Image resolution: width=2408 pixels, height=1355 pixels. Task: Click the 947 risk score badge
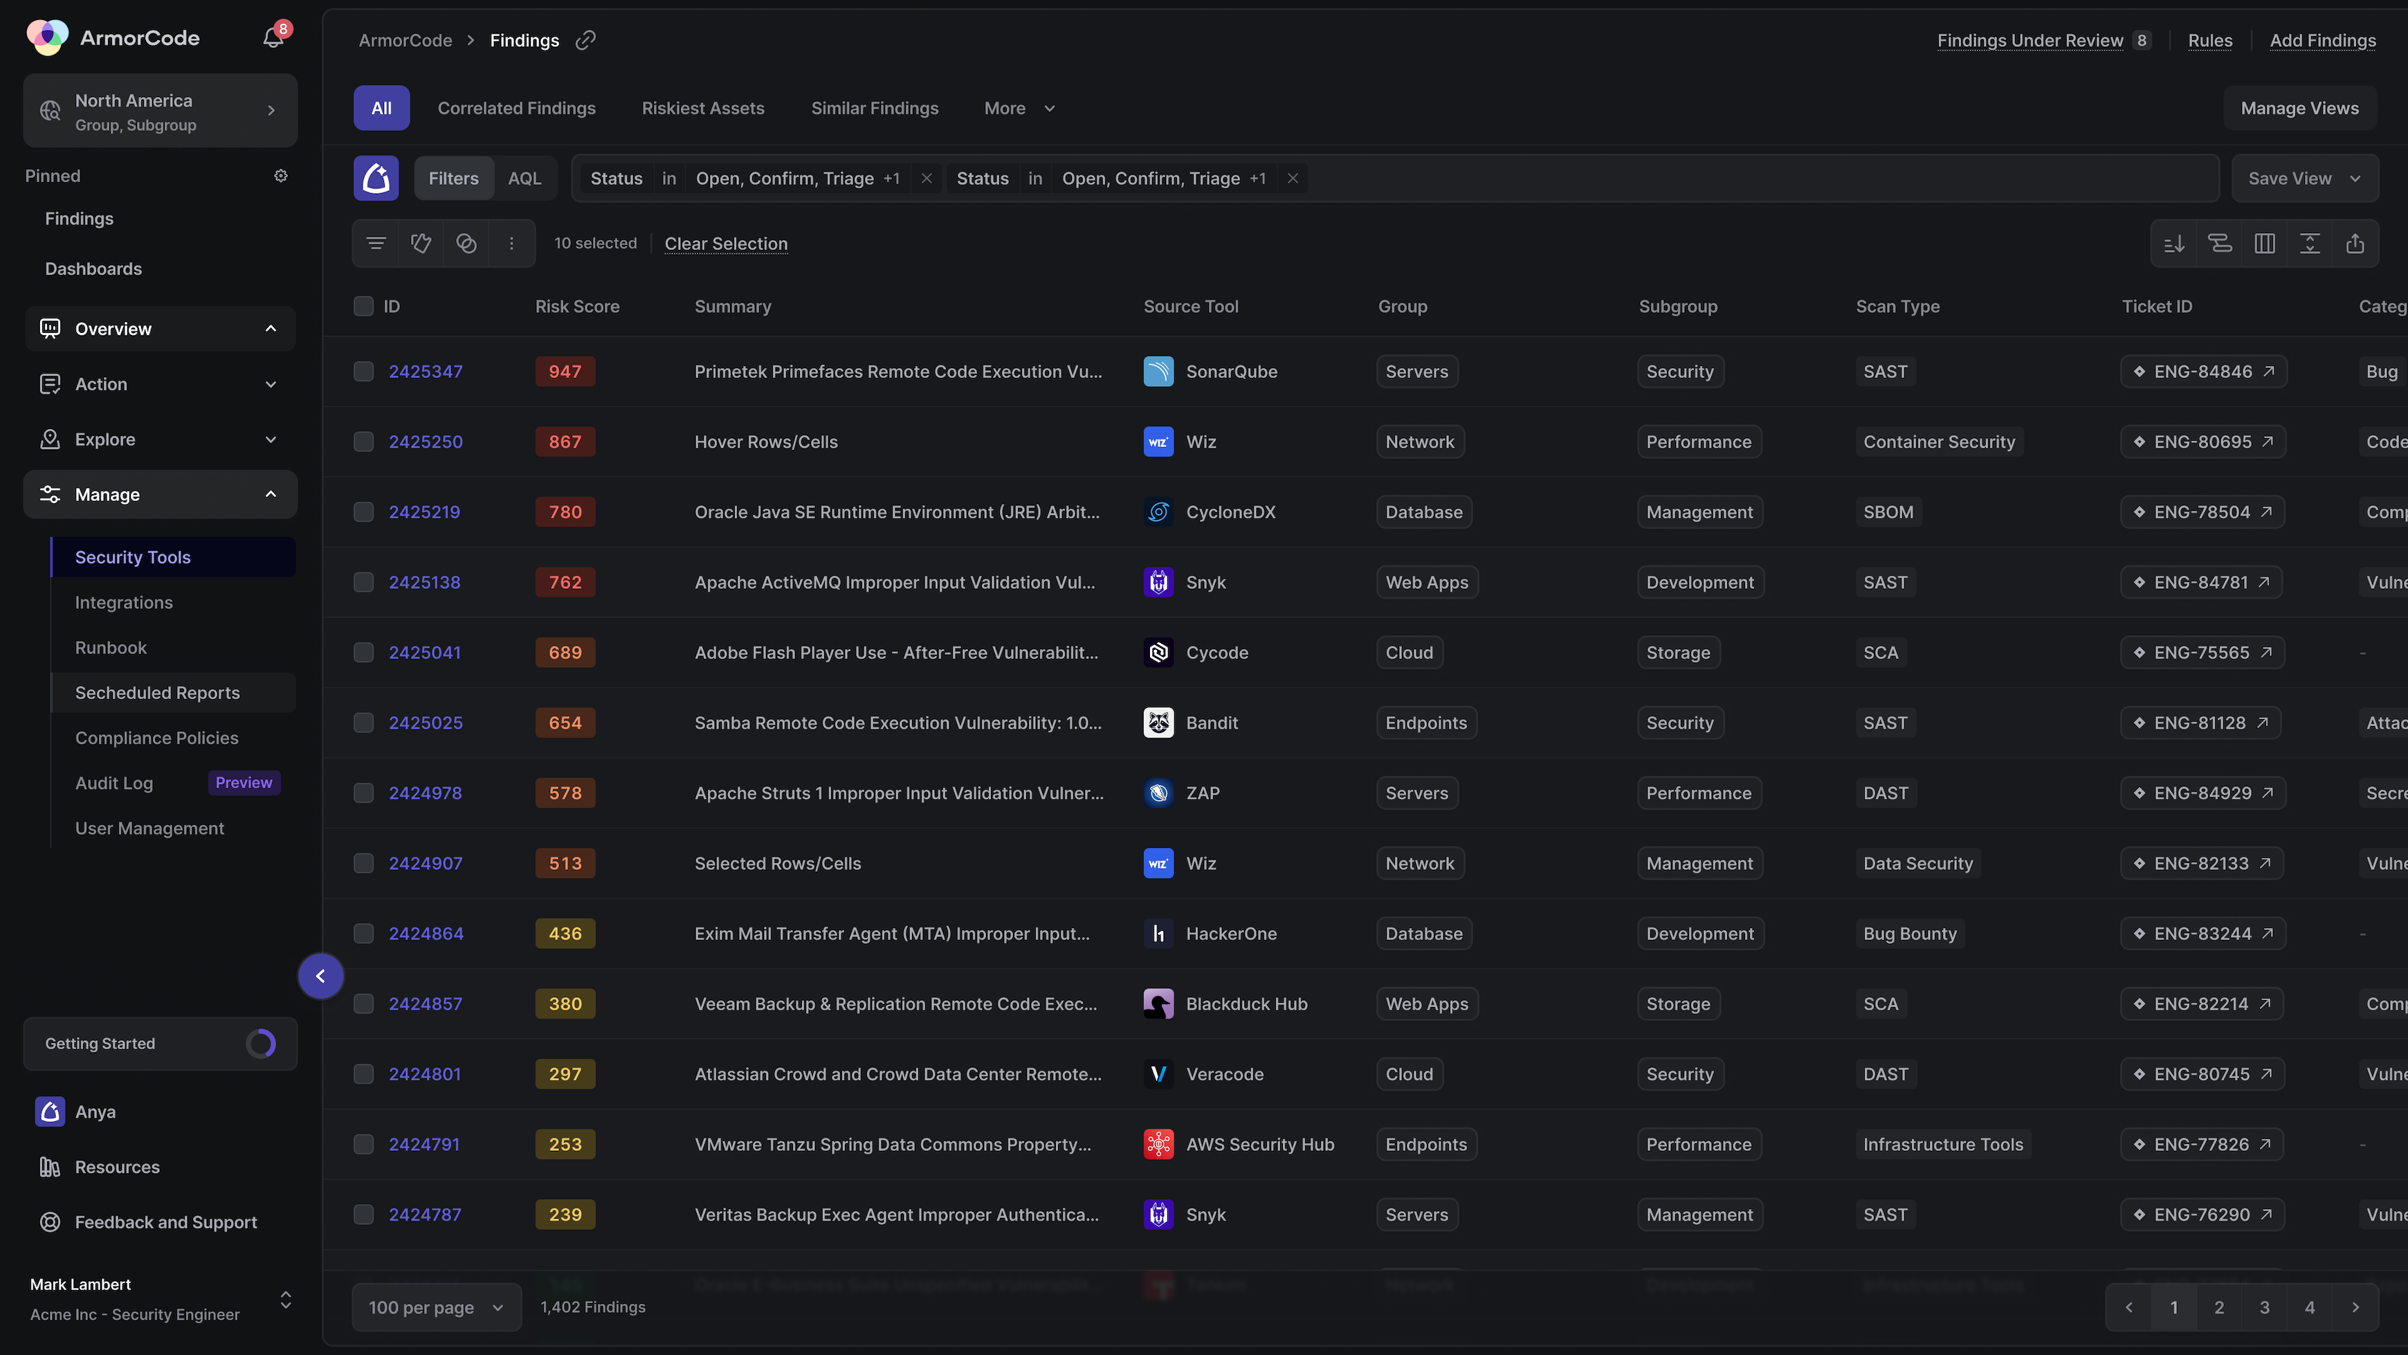point(565,371)
